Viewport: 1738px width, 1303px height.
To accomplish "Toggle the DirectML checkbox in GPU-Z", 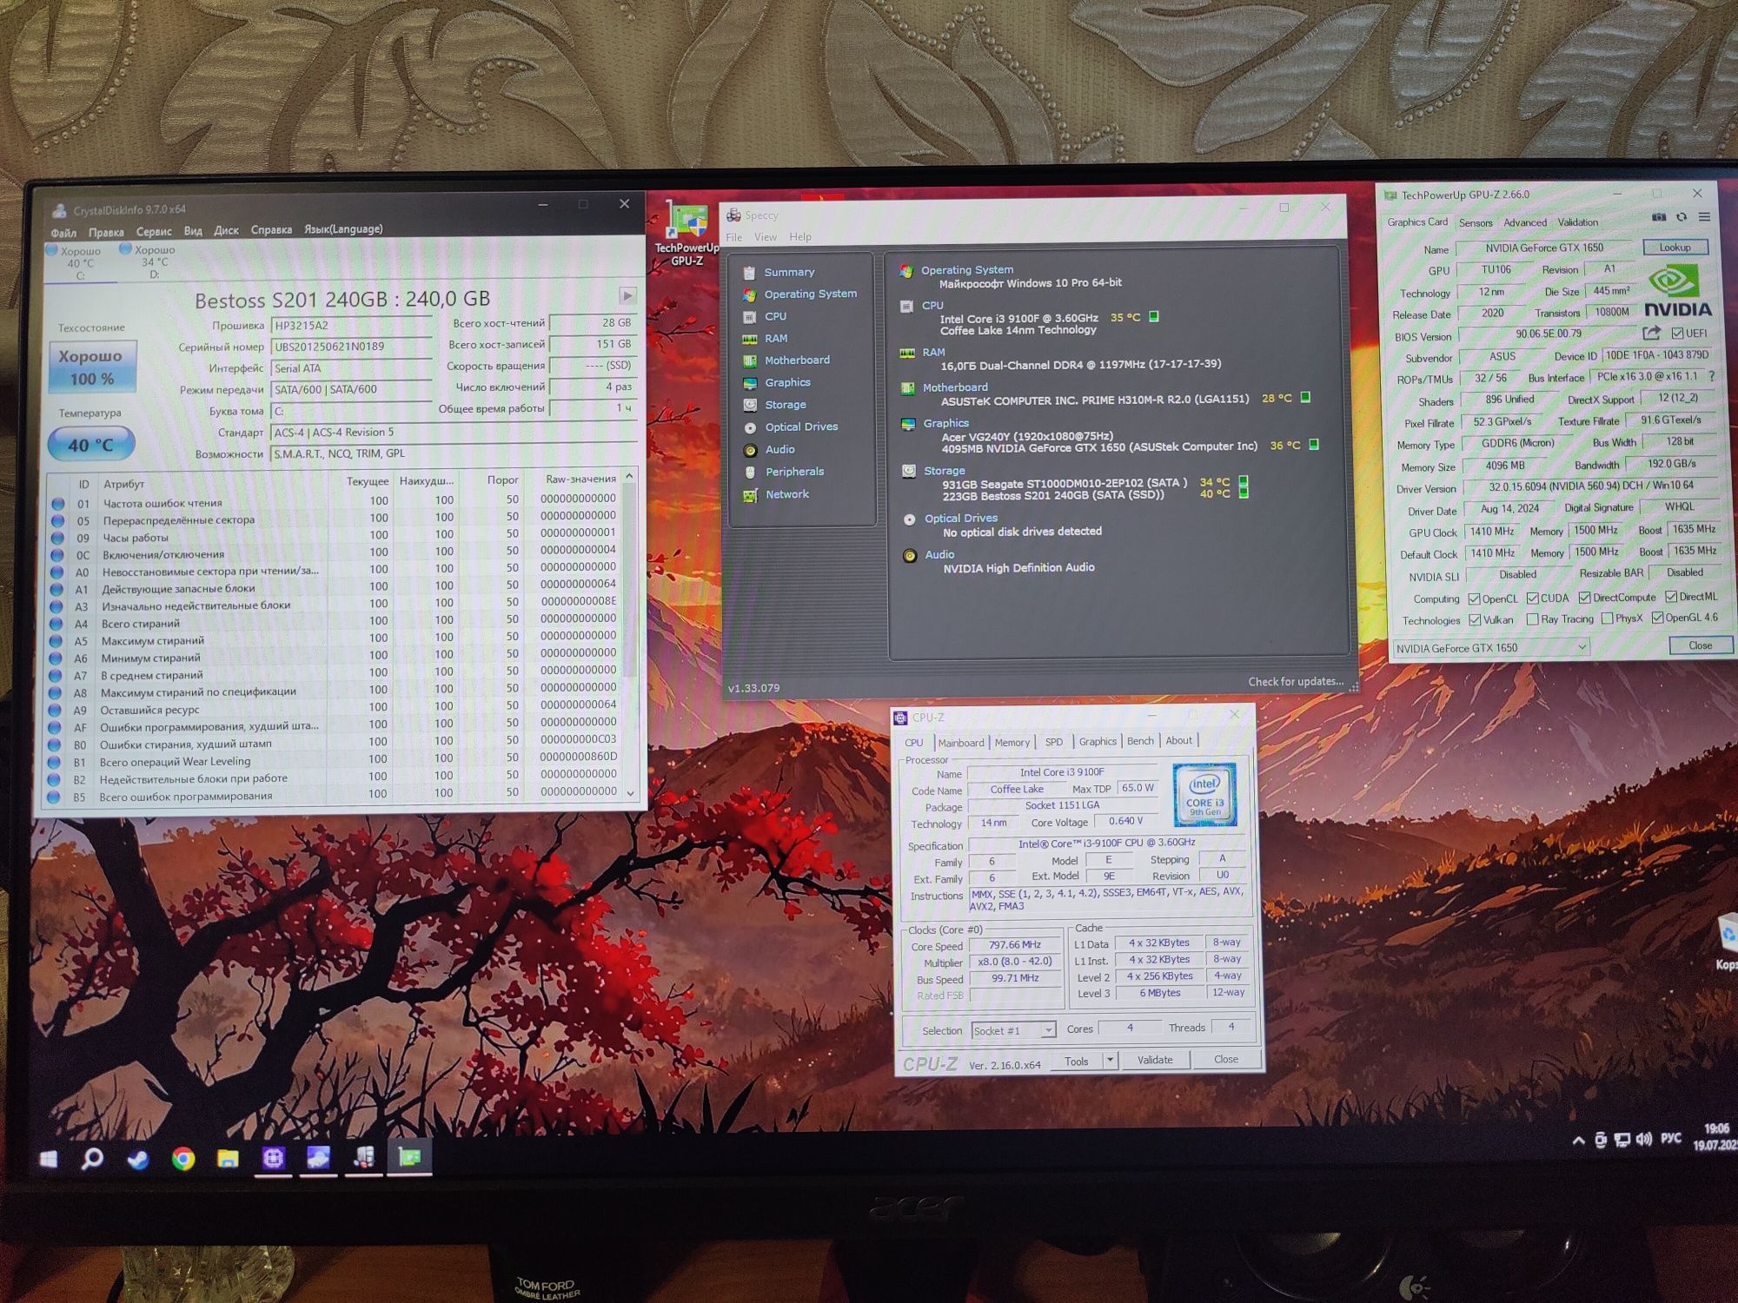I will [x=1670, y=597].
